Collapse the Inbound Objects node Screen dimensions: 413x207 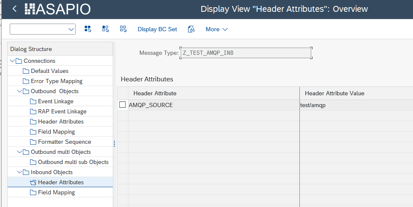19,172
